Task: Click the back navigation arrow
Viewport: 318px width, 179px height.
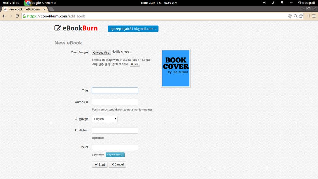Action: coord(4,16)
